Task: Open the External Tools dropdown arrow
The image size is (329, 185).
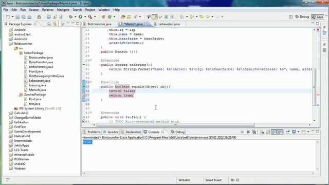Action: pos(95,17)
